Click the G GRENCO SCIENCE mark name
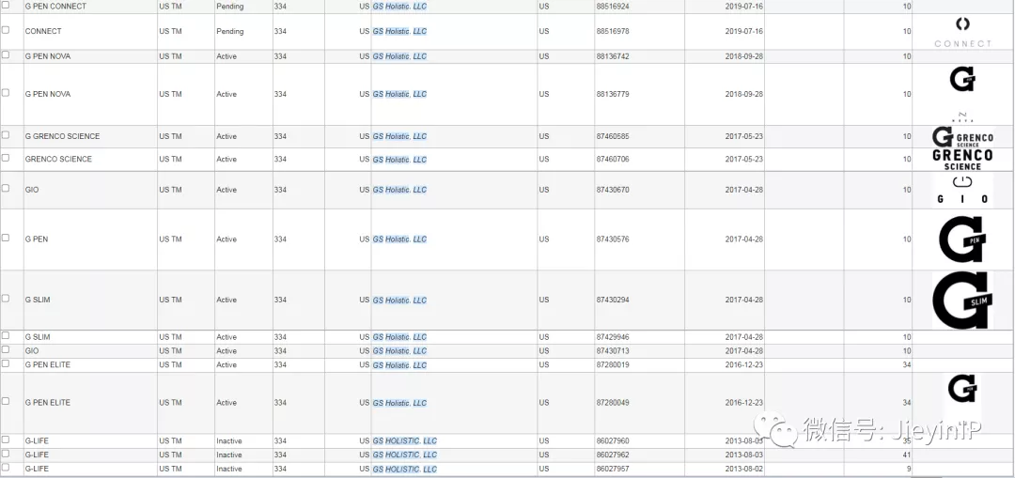The width and height of the screenshot is (1015, 478). click(62, 136)
